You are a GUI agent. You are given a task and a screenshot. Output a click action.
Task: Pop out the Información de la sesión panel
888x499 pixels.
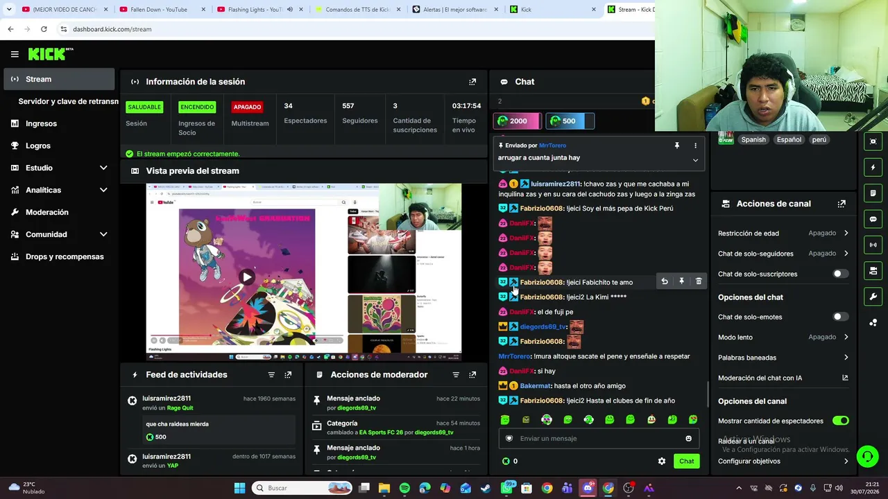click(472, 82)
